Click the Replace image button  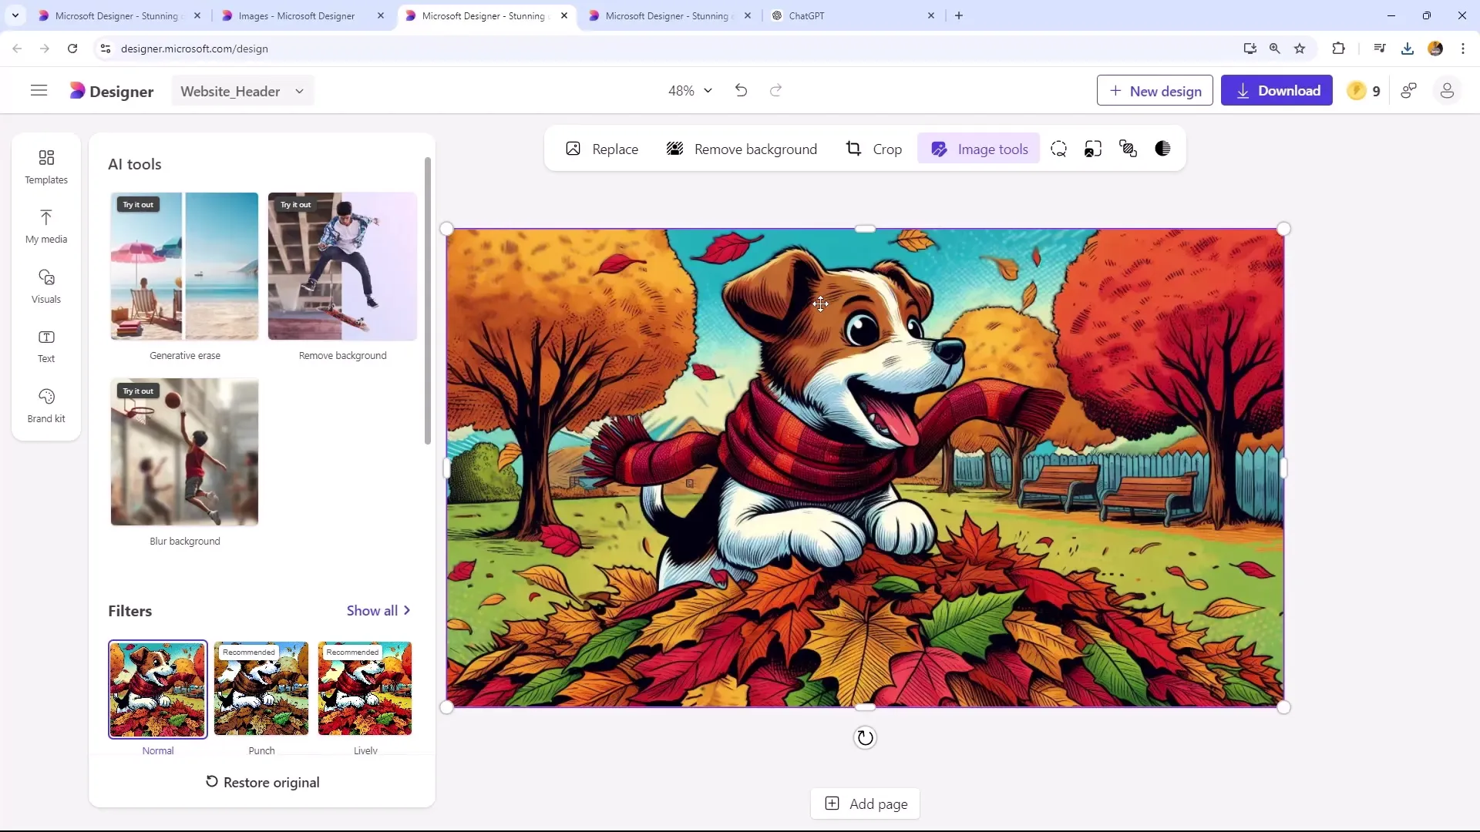(602, 149)
